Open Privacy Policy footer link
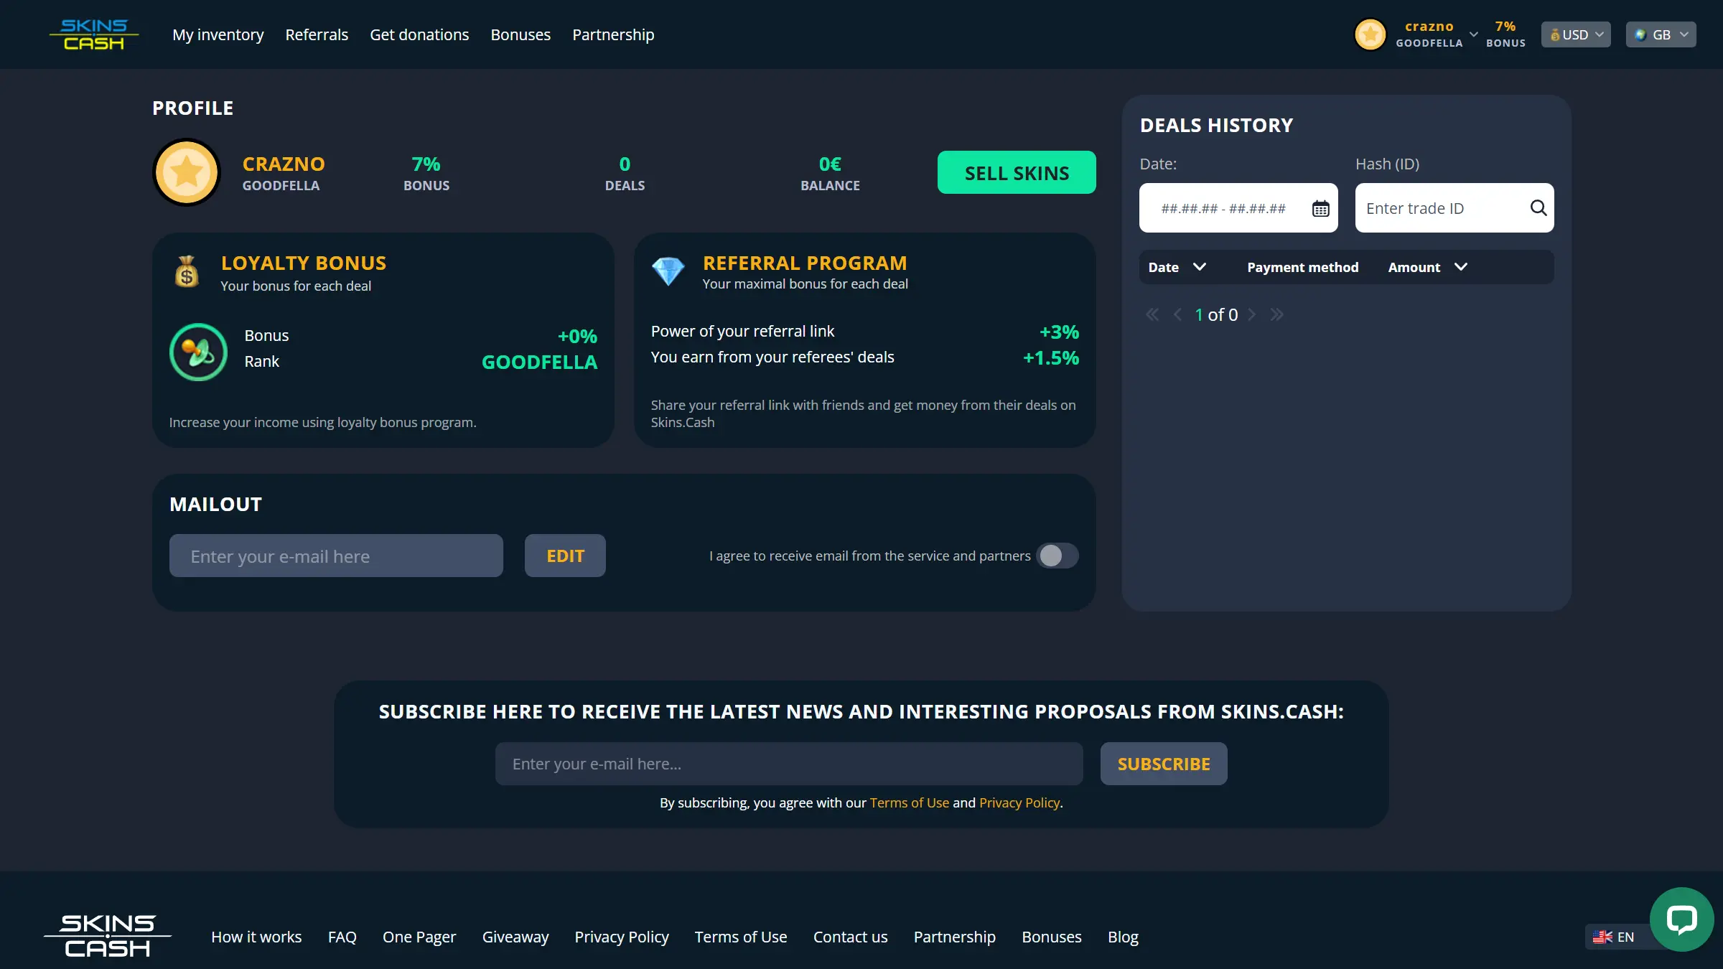 point(622,937)
